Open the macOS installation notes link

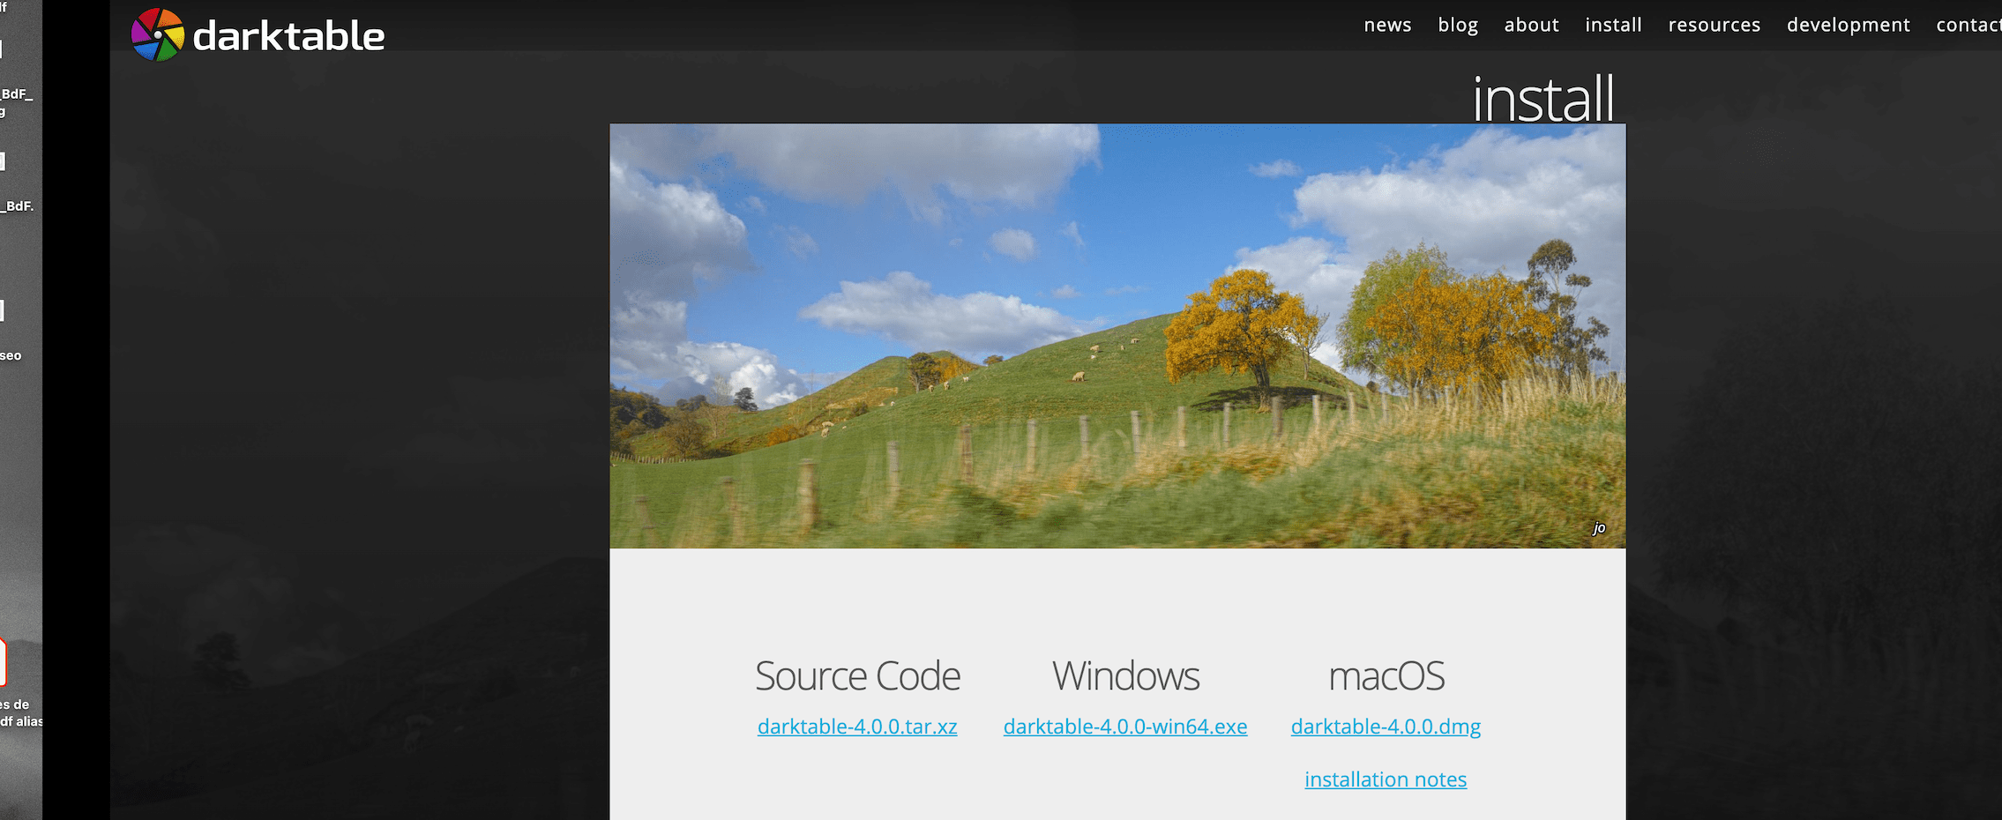pos(1386,779)
